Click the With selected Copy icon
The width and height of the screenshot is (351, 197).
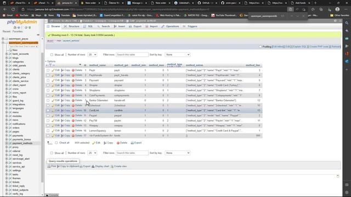[x=105, y=143]
